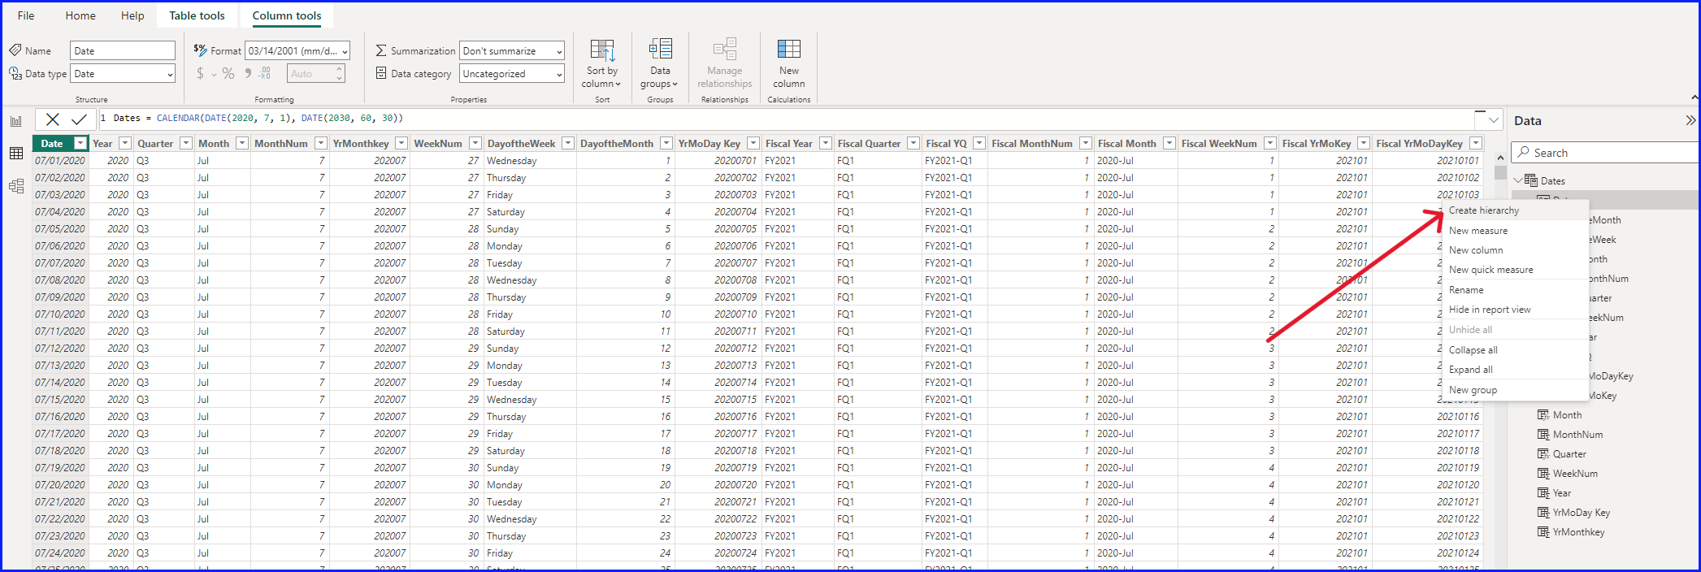1701x572 pixels.
Task: Choose Collapse all from context menu
Action: click(1516, 350)
